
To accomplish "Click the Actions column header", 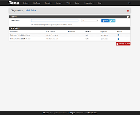I will pyautogui.click(x=119, y=32).
